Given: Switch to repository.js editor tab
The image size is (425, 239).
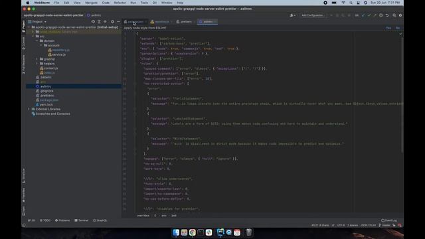Looking at the screenshot, I should [161, 22].
